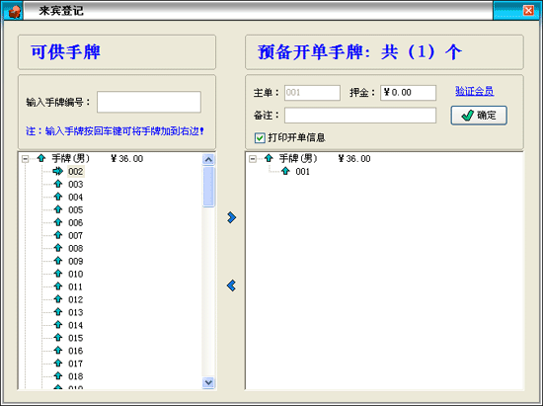The width and height of the screenshot is (543, 406).
Task: Click the up-arrow icon beside tag 001 on the right
Action: click(x=285, y=171)
